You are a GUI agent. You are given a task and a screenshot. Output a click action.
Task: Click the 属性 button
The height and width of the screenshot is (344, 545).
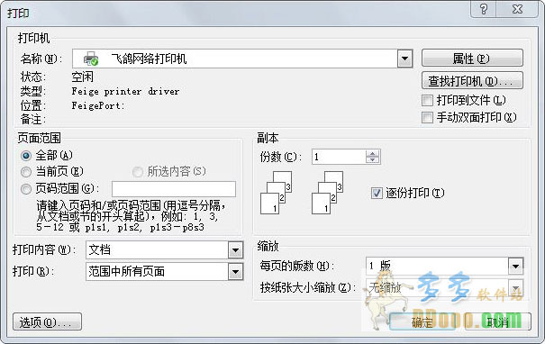(472, 58)
